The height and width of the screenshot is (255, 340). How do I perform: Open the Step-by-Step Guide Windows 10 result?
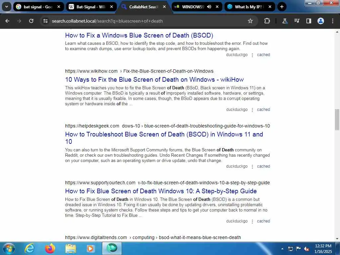point(161,191)
